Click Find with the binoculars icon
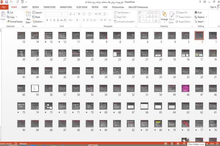The image size is (220, 146). (198, 12)
